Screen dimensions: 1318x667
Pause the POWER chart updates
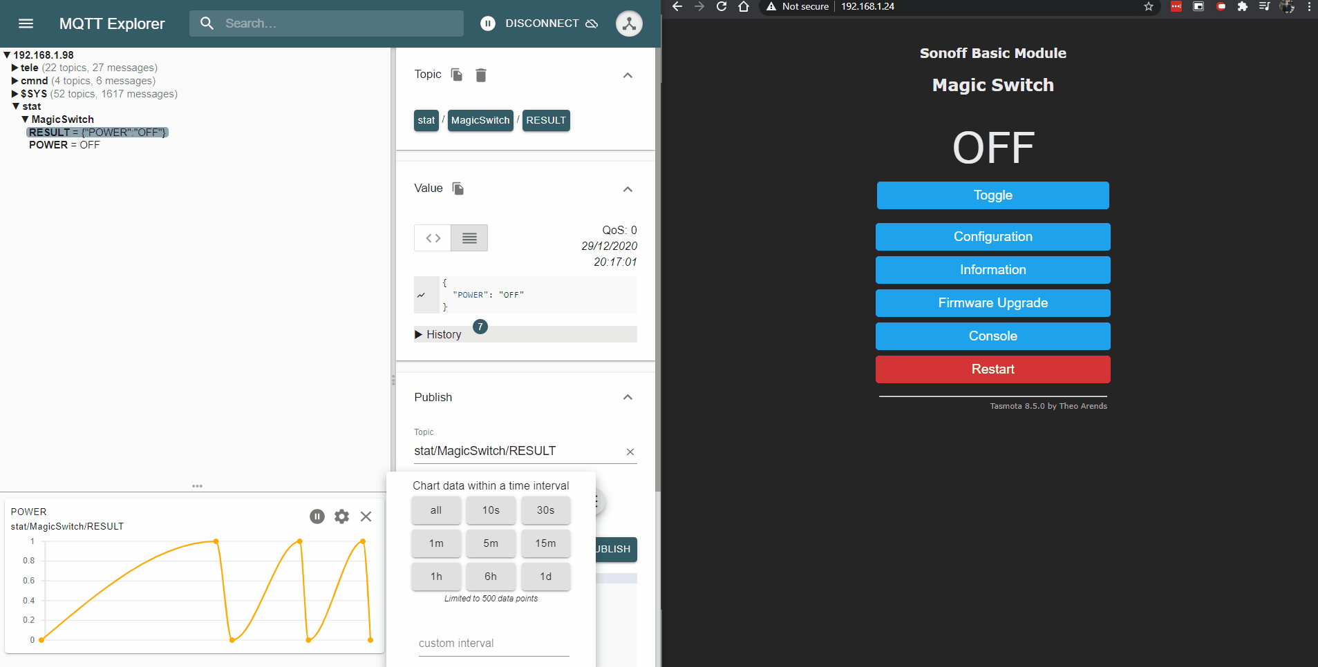(x=317, y=516)
